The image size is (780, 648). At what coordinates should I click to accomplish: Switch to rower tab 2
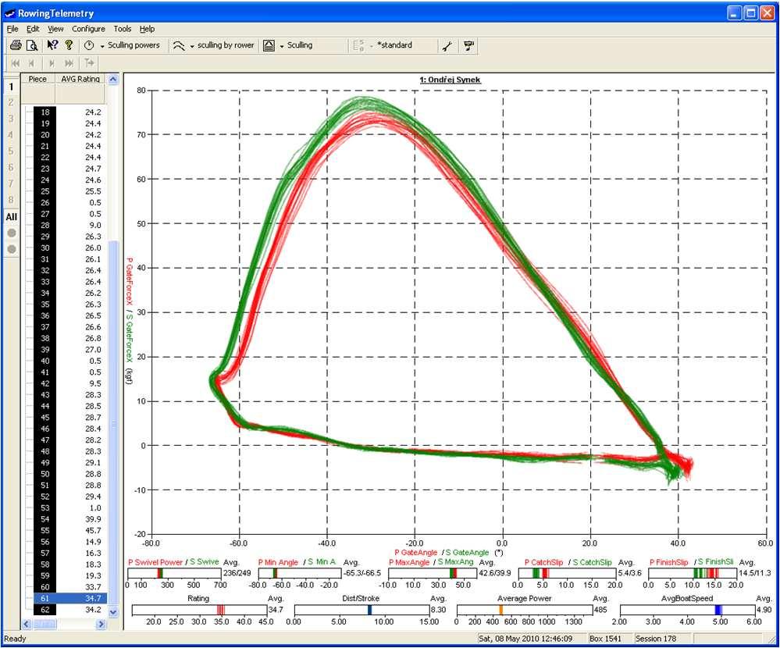click(x=11, y=102)
